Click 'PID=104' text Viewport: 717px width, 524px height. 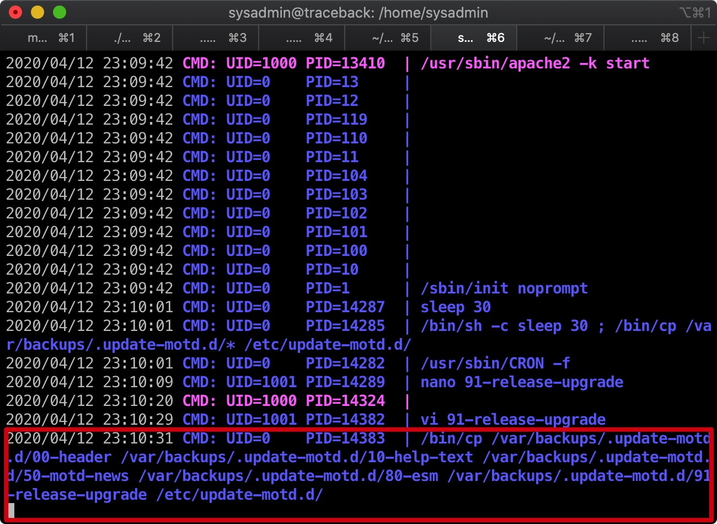pyautogui.click(x=336, y=176)
